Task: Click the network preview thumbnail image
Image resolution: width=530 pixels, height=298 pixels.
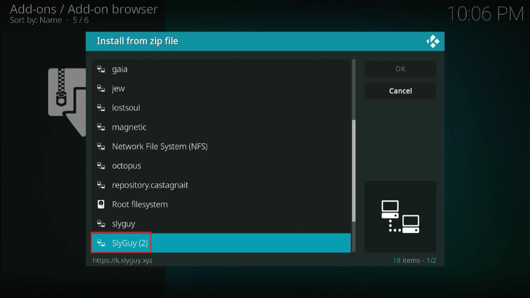Action: click(x=400, y=216)
